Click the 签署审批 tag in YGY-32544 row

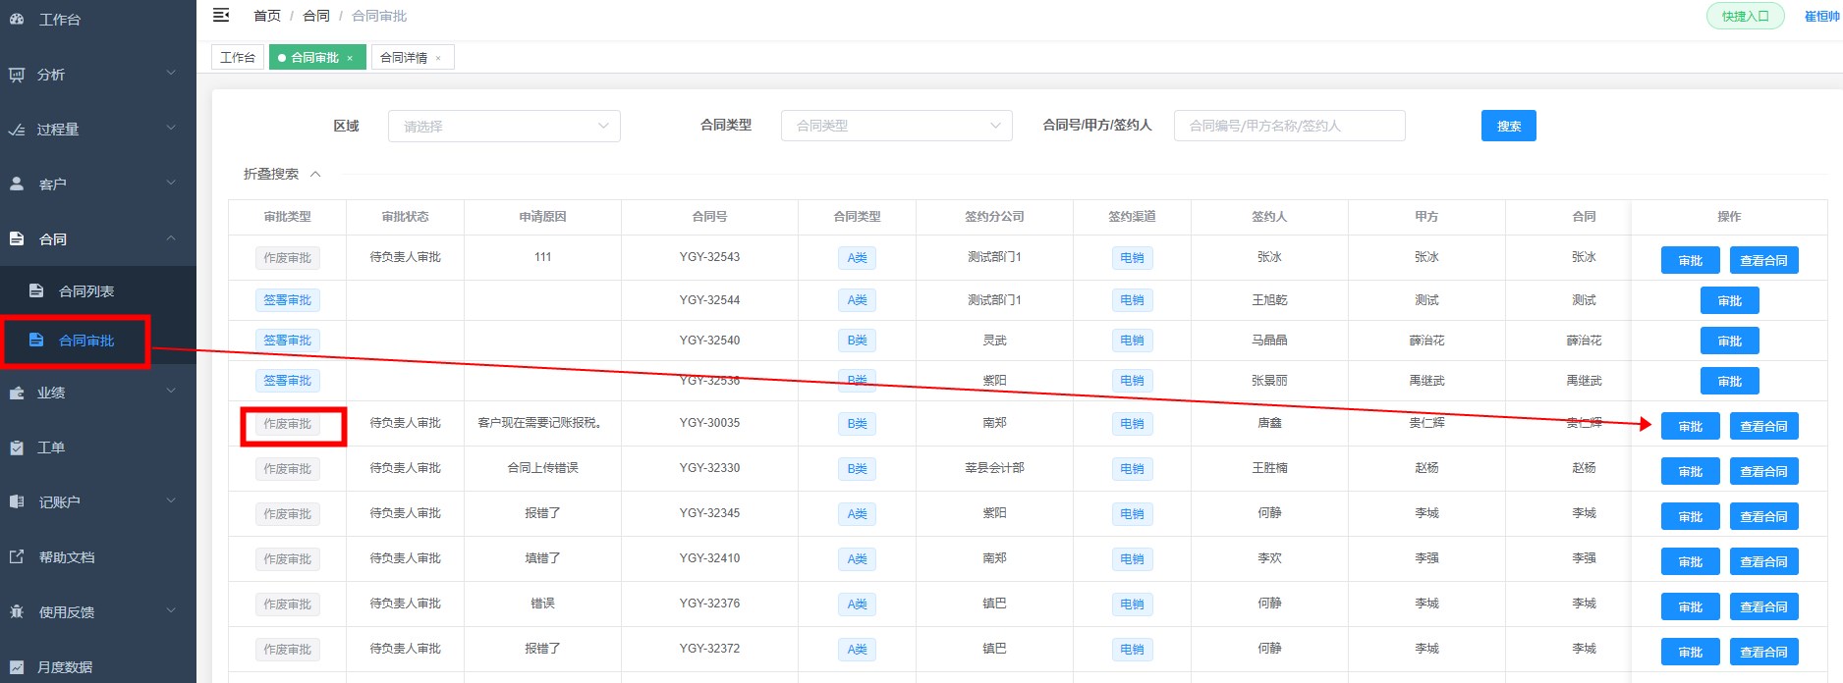click(x=287, y=300)
